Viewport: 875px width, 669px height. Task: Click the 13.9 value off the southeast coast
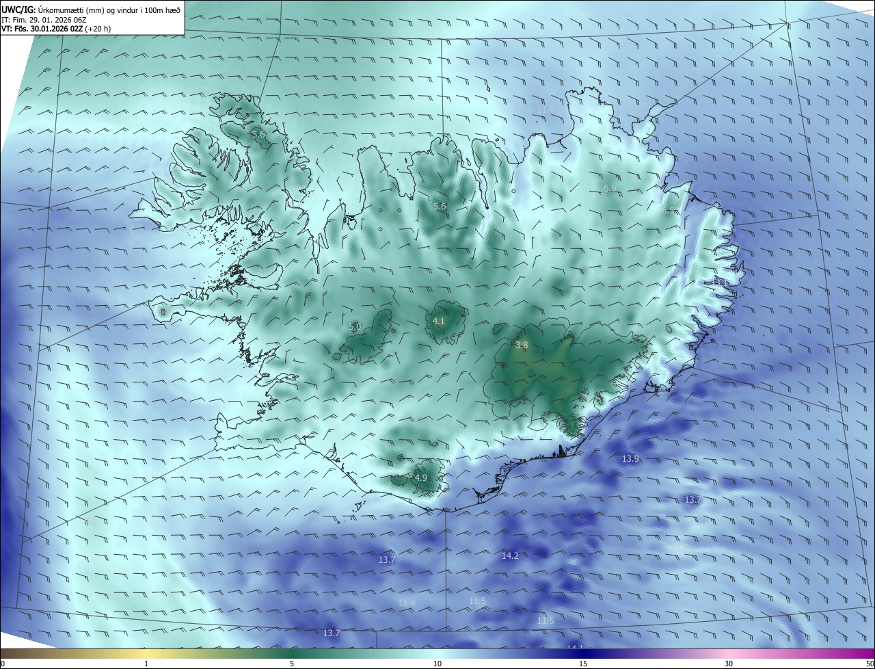tap(630, 458)
